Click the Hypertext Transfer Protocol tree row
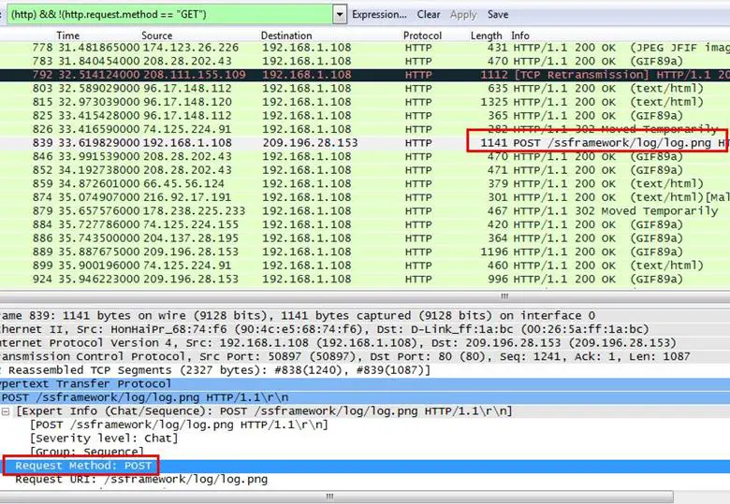730x504 pixels. click(x=84, y=383)
